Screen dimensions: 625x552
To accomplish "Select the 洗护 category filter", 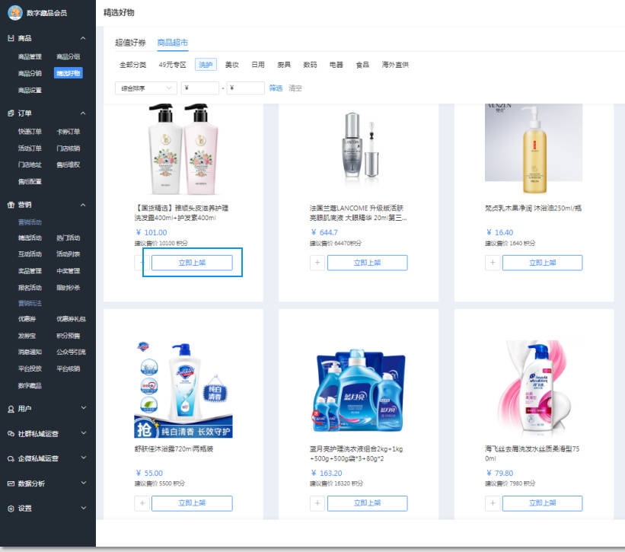I will click(x=206, y=65).
